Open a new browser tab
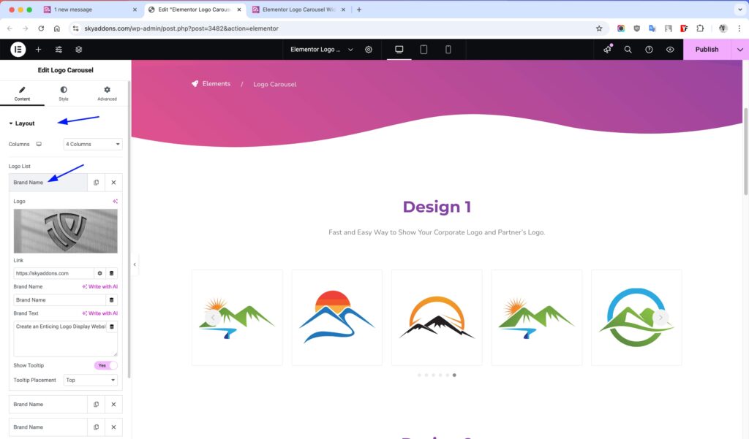This screenshot has height=439, width=749. pyautogui.click(x=358, y=9)
